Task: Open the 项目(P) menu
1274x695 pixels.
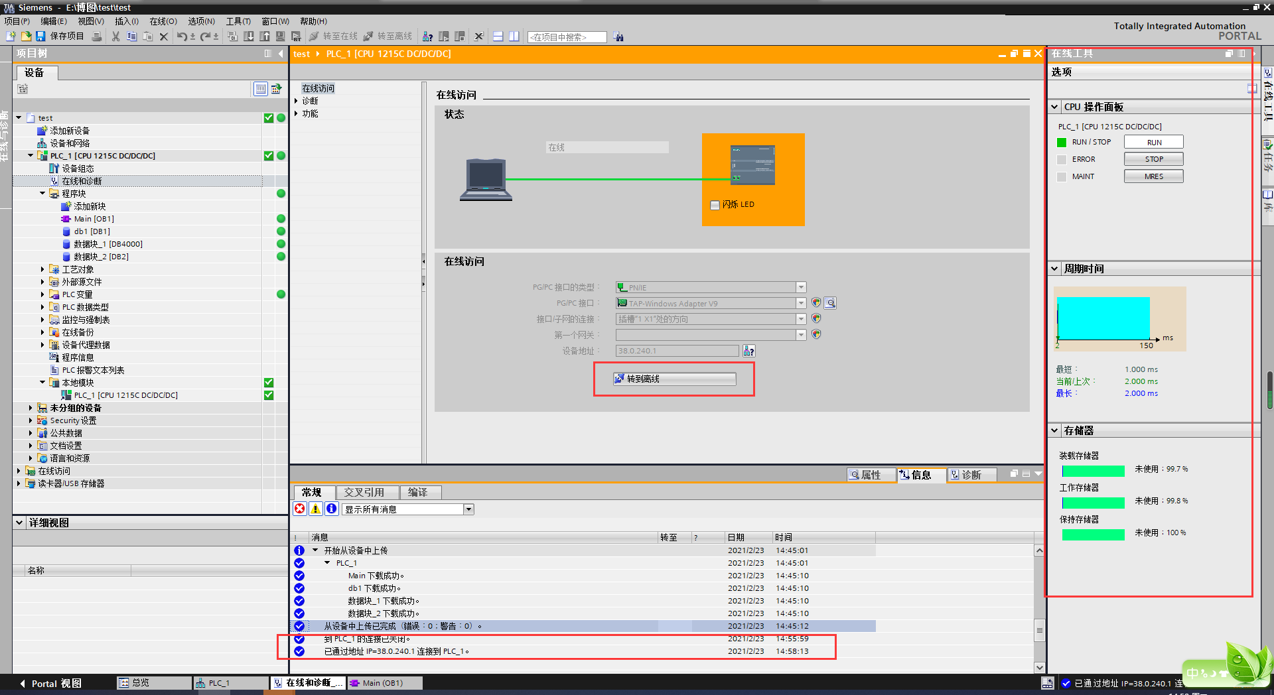Action: pyautogui.click(x=17, y=21)
